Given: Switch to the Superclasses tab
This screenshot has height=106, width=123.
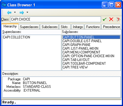Looking at the screenshot, I should [29, 27].
